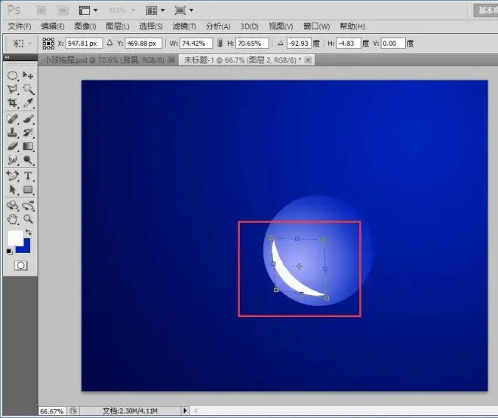Toggle relative positioning triangle for reference point

pos(110,42)
